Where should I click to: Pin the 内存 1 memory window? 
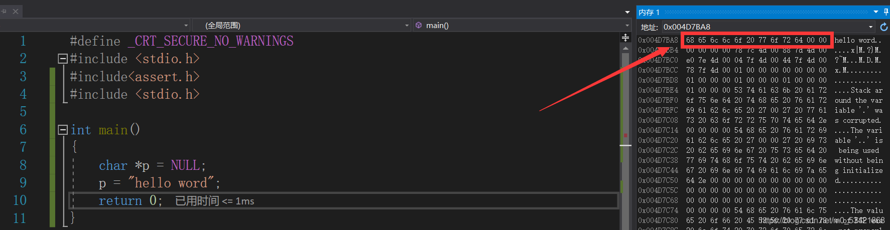885,12
